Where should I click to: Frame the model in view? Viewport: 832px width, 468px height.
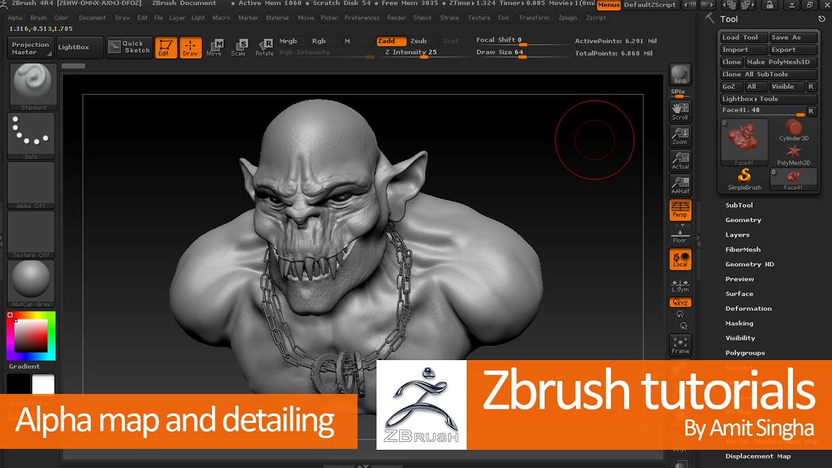[681, 345]
